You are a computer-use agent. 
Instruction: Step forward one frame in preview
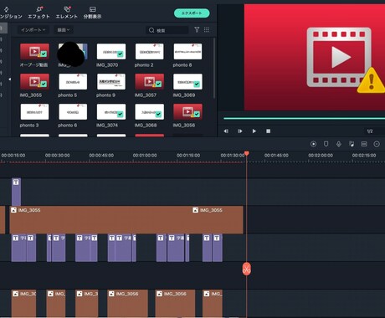coord(240,131)
